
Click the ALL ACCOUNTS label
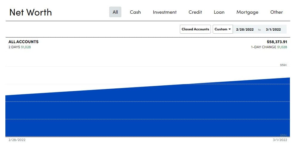coord(24,42)
